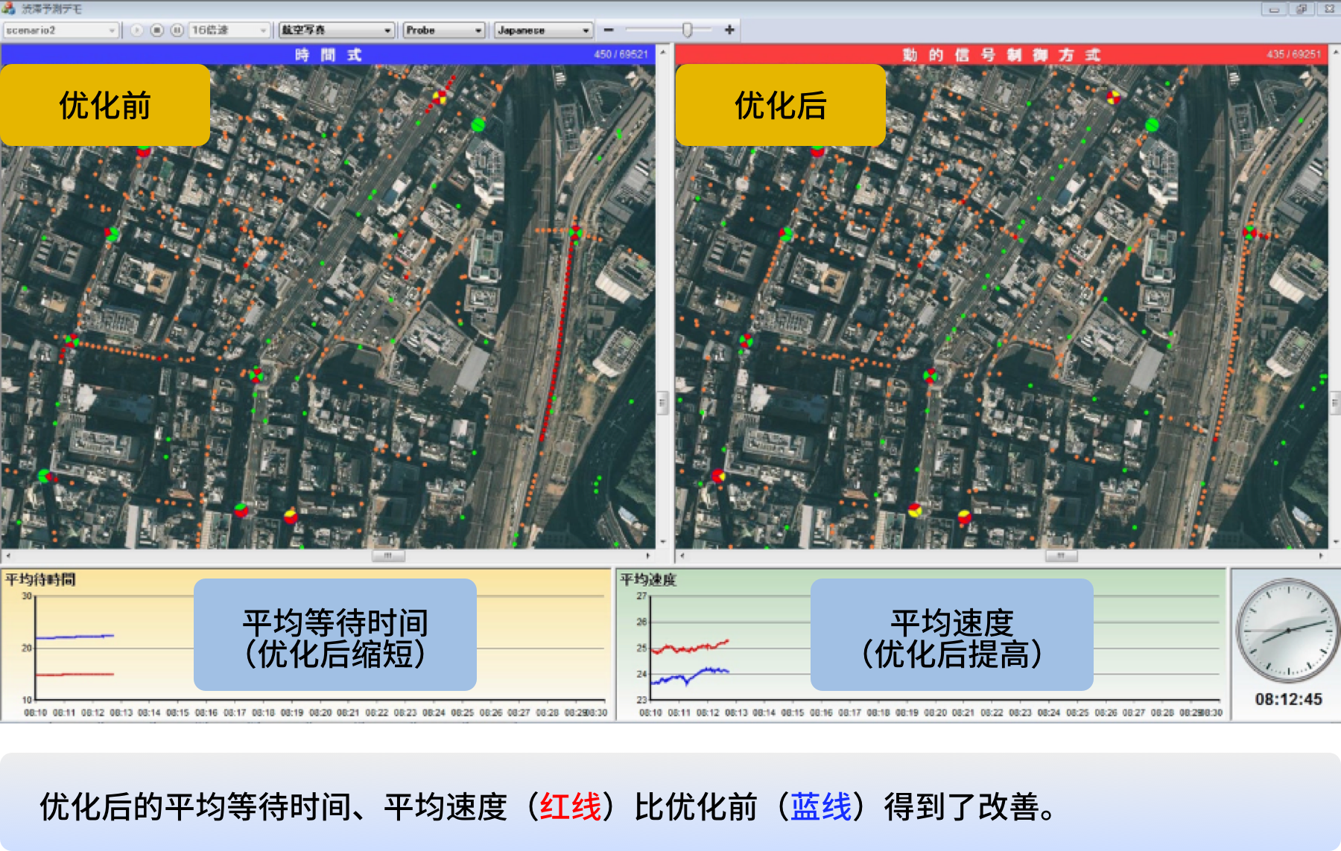Click the 优化前 yellow label
The width and height of the screenshot is (1341, 851).
coord(105,105)
